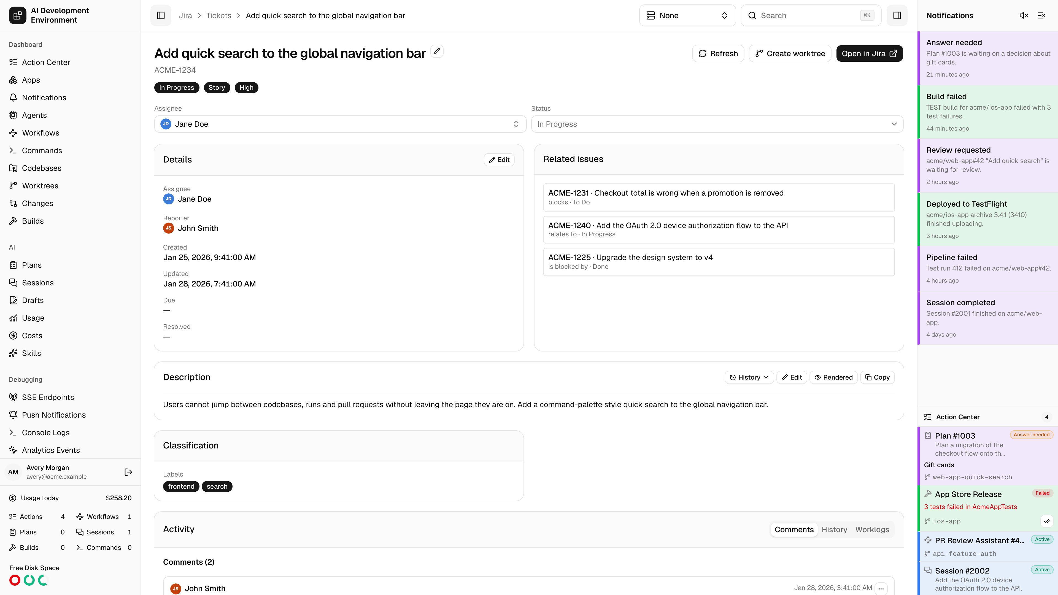Expand the description History dropdown
The height and width of the screenshot is (595, 1058).
tap(749, 377)
